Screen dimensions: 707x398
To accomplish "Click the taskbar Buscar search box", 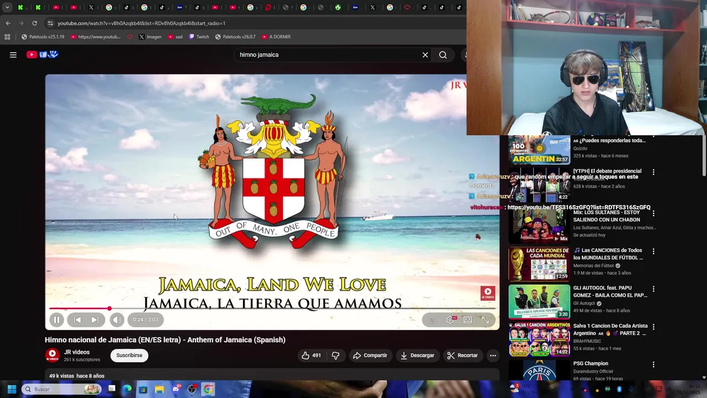I will 62,389.
